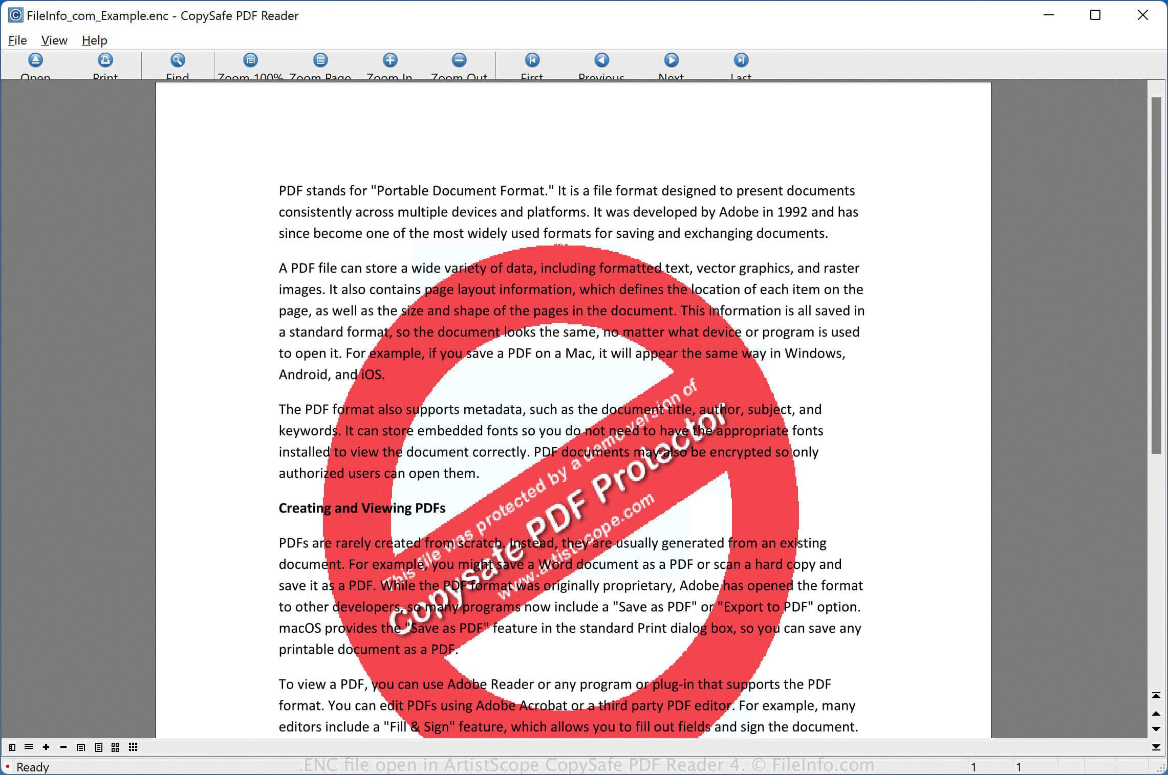Go to First page icon

(x=532, y=60)
